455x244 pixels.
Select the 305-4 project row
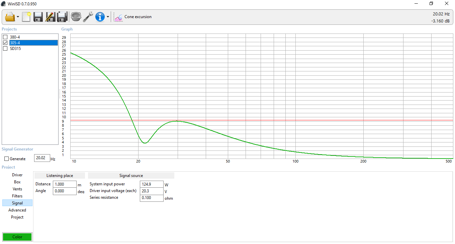coord(33,43)
